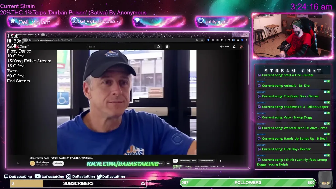Click the YouTube search magnifier button

159,47
